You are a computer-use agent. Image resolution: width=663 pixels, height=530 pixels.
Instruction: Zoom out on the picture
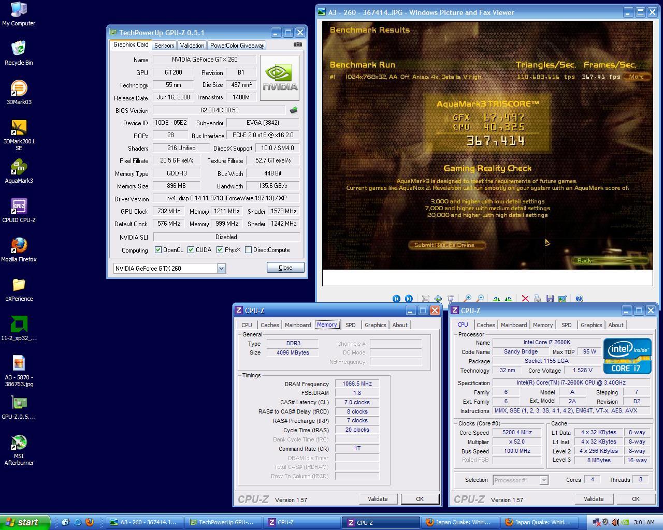pyautogui.click(x=480, y=299)
